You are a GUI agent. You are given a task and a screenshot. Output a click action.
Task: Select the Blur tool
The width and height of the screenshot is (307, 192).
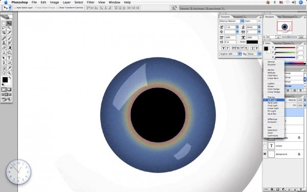point(4,52)
